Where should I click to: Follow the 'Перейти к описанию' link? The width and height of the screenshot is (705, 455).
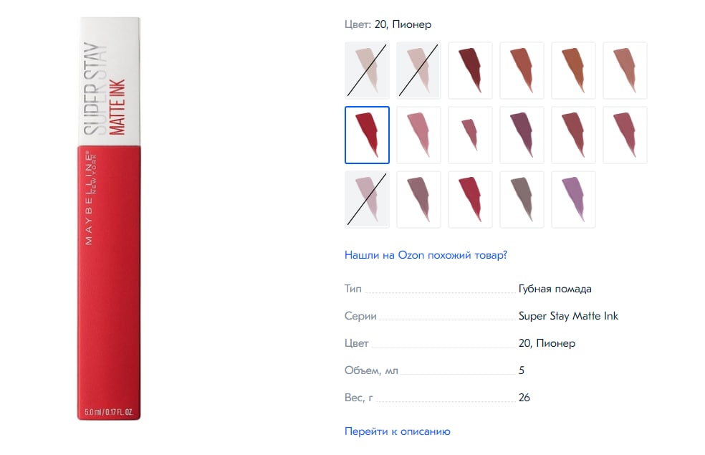[398, 431]
